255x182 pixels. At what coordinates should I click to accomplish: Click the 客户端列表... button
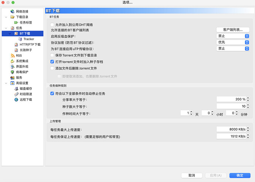point(232,30)
